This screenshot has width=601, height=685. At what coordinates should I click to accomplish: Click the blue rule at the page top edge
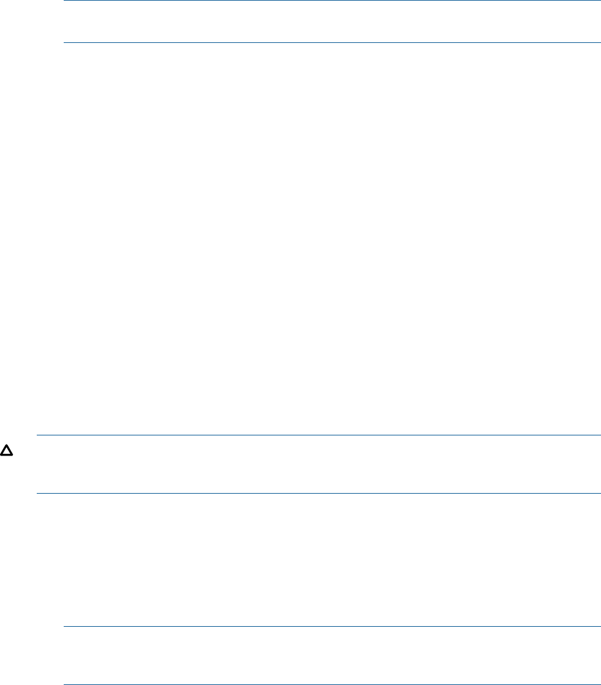[x=332, y=1]
